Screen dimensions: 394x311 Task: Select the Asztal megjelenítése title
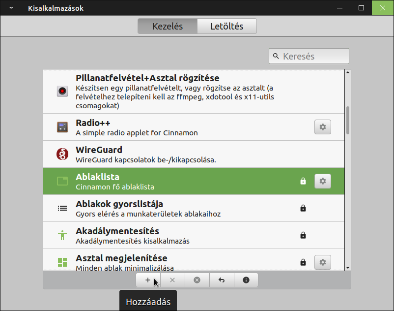click(122, 258)
